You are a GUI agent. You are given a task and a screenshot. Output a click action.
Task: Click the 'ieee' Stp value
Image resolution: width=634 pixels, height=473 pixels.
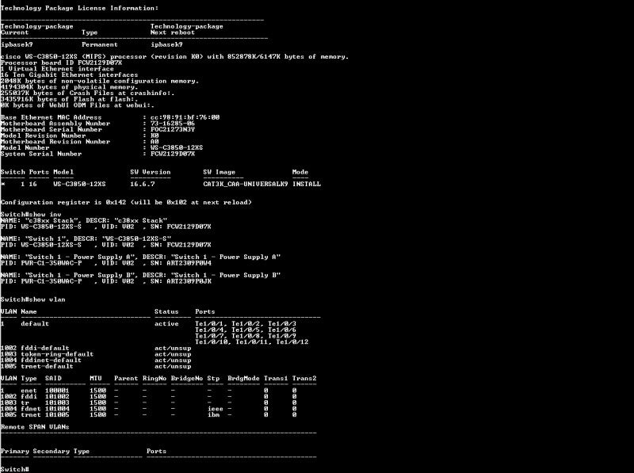click(215, 408)
